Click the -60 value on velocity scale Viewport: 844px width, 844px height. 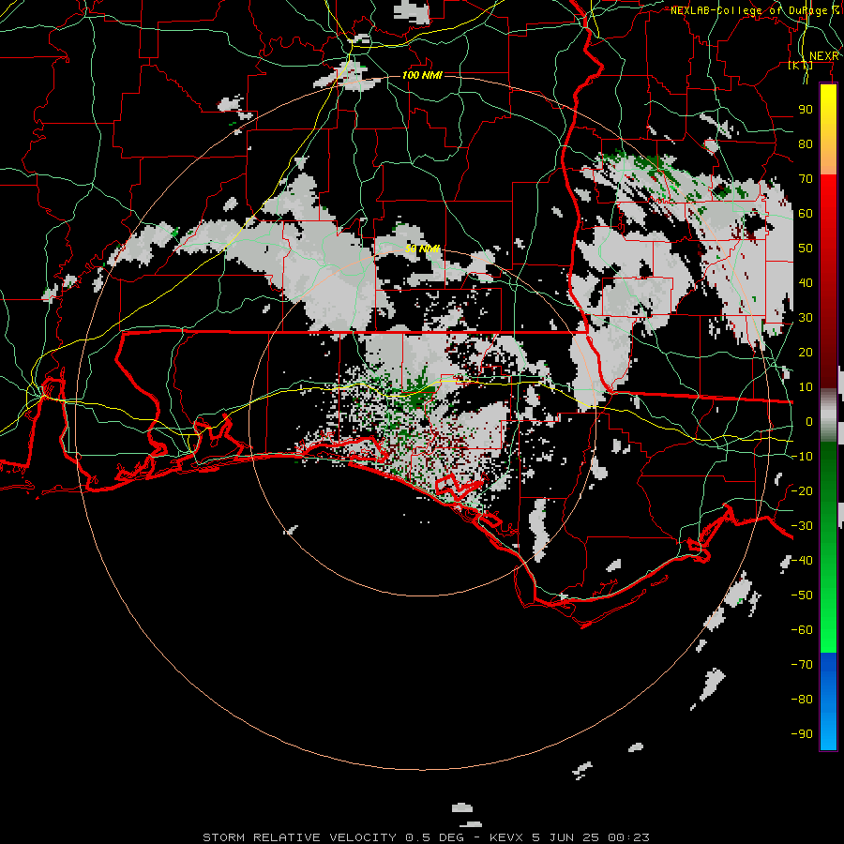pyautogui.click(x=802, y=630)
